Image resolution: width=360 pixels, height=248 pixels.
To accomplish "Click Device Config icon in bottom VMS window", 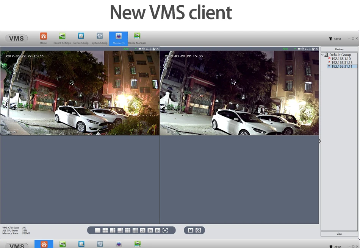I will [x=81, y=244].
